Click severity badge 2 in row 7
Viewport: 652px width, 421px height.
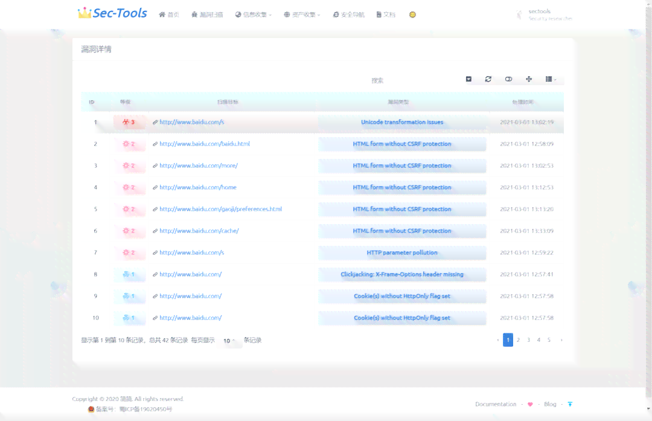coord(129,252)
